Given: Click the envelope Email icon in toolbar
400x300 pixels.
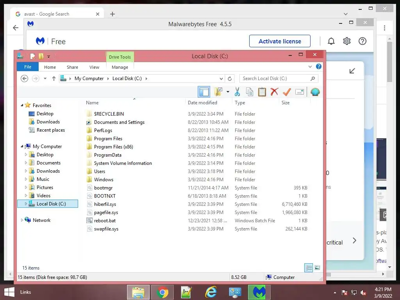Looking at the screenshot, I should pyautogui.click(x=300, y=92).
